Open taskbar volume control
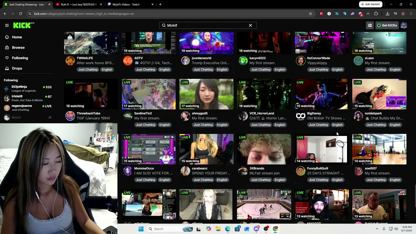416x234 pixels. (396, 229)
